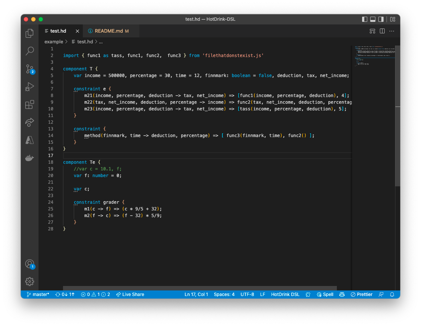Open notifications bell
The image size is (421, 326).
coord(392,295)
